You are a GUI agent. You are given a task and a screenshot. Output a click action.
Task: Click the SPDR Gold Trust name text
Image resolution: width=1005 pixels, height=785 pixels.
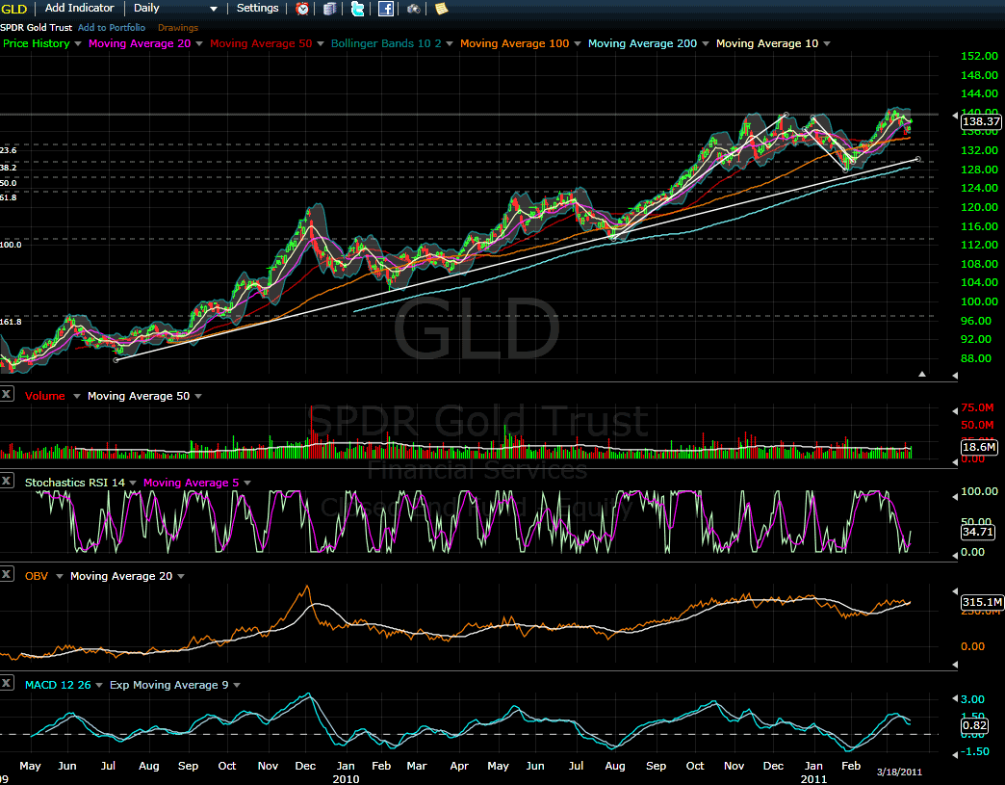[37, 28]
